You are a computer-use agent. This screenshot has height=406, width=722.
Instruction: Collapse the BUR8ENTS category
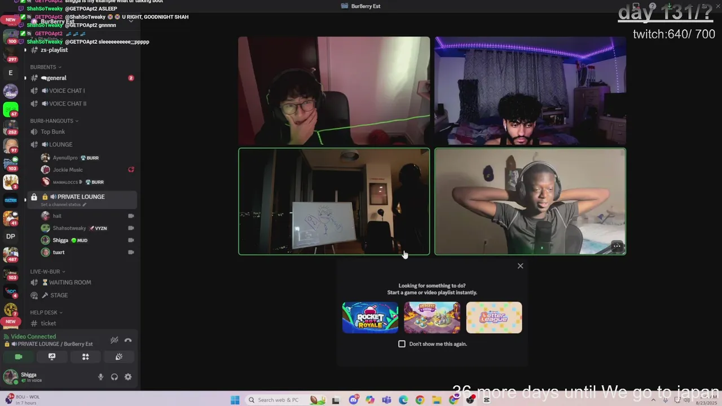tap(46, 67)
